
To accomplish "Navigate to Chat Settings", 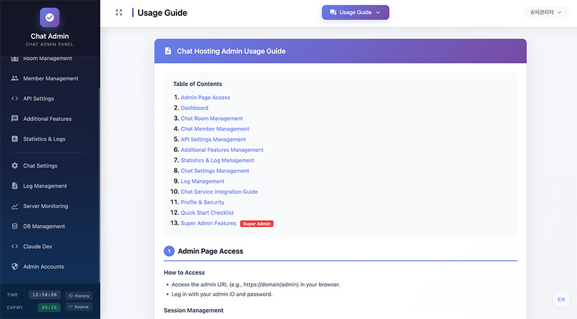I will coord(50,166).
